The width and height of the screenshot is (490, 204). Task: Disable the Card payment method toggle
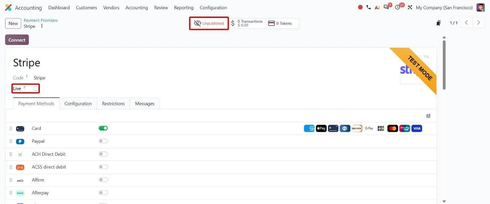103,128
